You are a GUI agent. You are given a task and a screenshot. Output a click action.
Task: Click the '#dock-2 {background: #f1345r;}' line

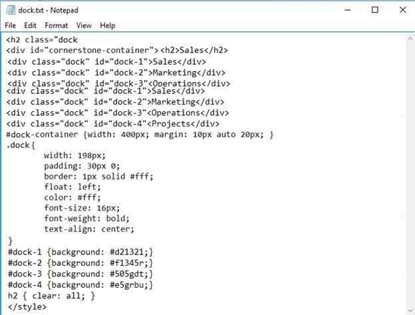coord(80,263)
